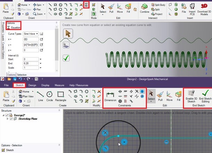Click the pop-out icon next to the x= field

tap(41, 39)
